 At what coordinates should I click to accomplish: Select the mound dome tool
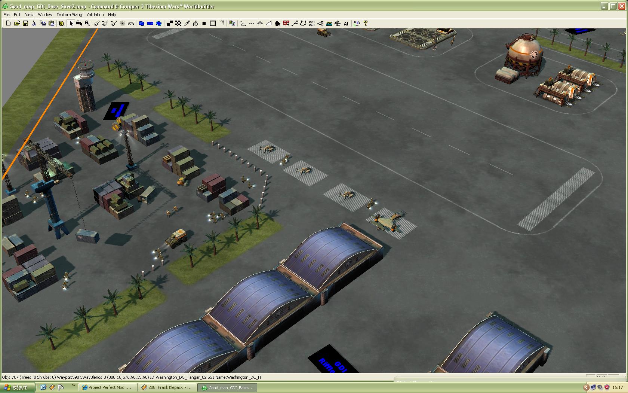[x=131, y=23]
